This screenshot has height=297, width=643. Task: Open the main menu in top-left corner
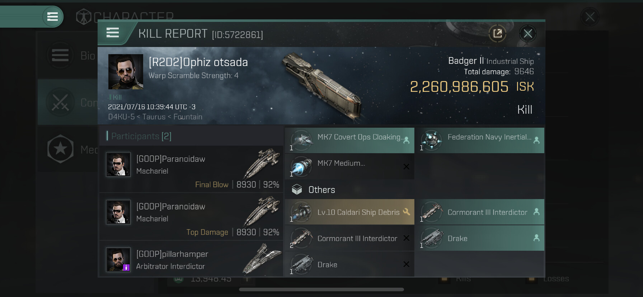click(52, 16)
